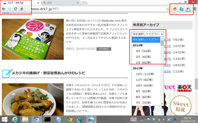Open the touch keyboard tray icon
This screenshot has width=198, height=123.
click(x=133, y=119)
